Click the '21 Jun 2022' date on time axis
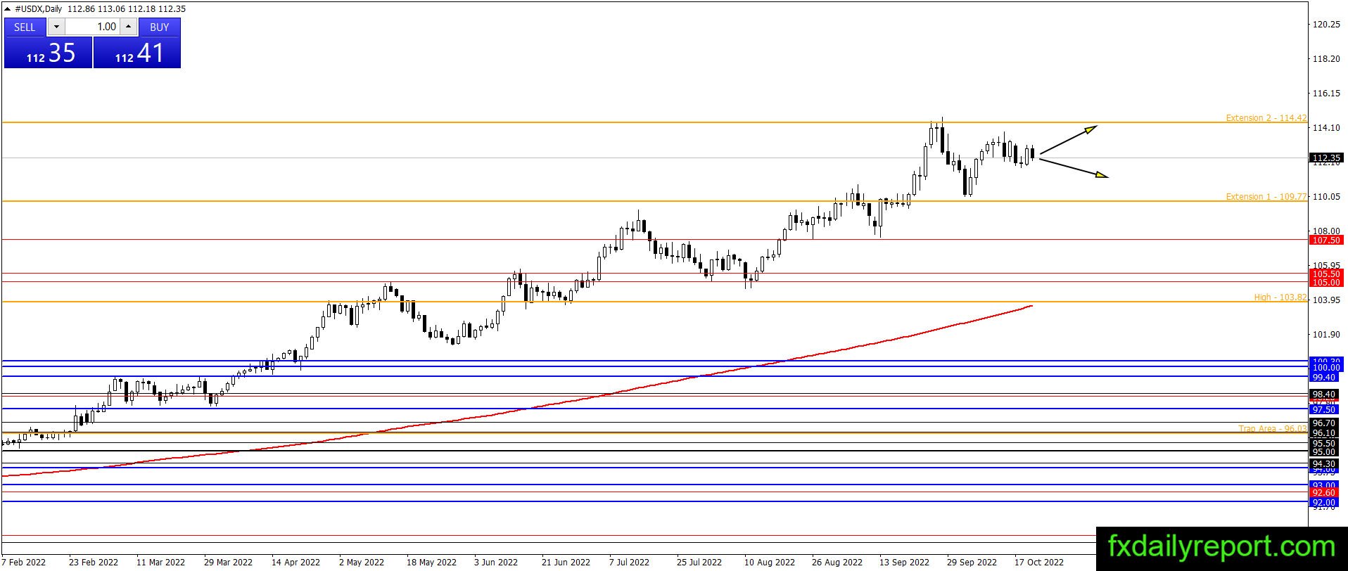 [566, 562]
